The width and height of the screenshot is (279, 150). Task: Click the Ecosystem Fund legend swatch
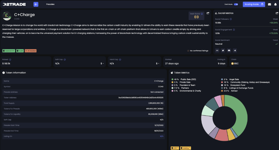[x=222, y=85]
